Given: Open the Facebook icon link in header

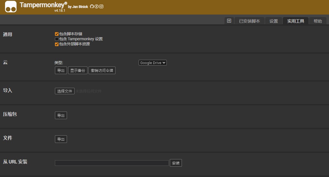Looking at the screenshot, I should tap(96, 6).
